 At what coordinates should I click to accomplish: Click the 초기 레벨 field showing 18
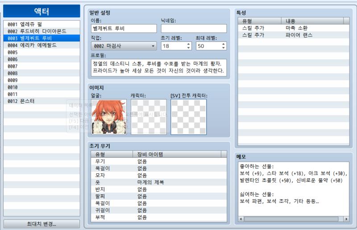(174, 46)
